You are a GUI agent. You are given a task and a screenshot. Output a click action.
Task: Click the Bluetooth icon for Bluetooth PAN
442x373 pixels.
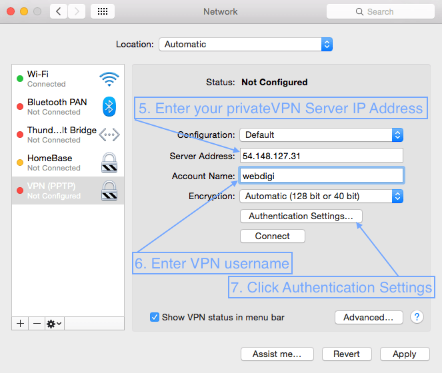[109, 107]
